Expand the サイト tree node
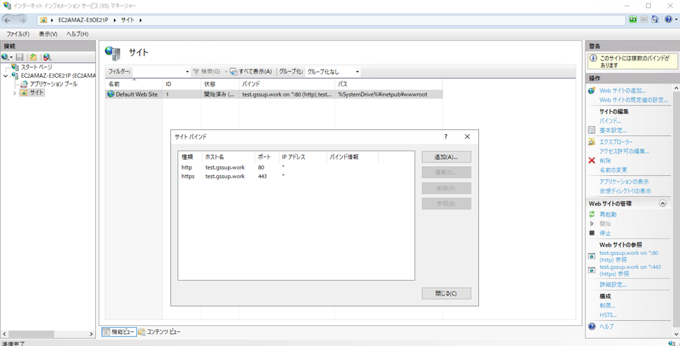Viewport: 680px width, 346px height. point(15,93)
